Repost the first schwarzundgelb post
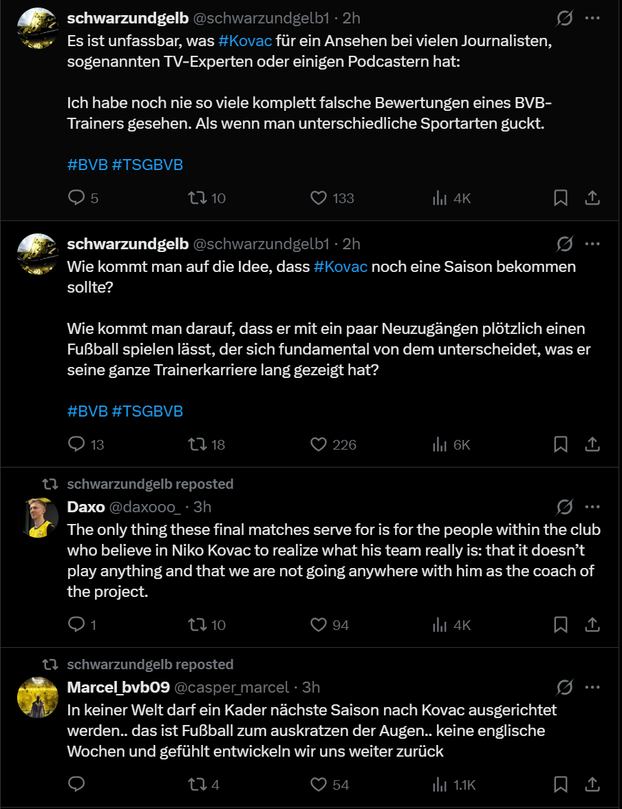Viewport: 622px width, 809px height. [197, 198]
